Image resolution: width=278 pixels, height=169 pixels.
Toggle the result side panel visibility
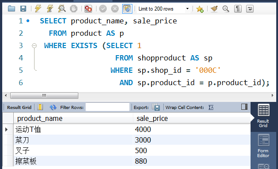244,107
